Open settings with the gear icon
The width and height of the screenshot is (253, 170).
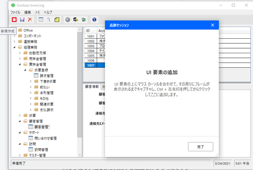[68, 20]
